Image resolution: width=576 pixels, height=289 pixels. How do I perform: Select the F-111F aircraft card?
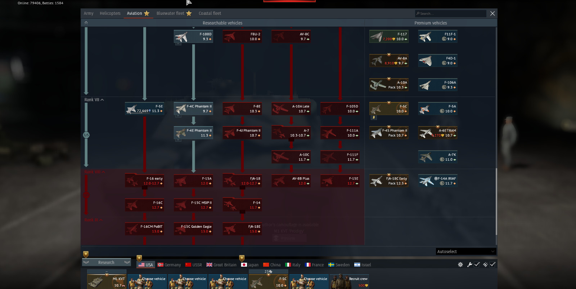tap(340, 157)
